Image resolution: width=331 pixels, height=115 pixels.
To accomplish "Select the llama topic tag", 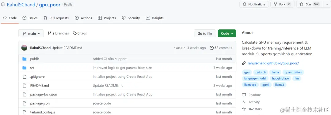I will click(x=275, y=72).
